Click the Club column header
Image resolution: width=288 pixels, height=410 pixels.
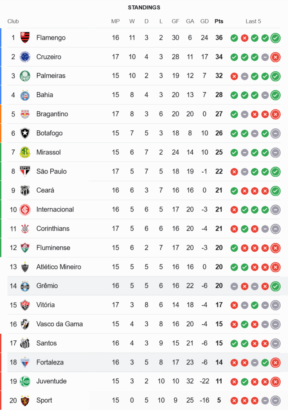point(13,21)
